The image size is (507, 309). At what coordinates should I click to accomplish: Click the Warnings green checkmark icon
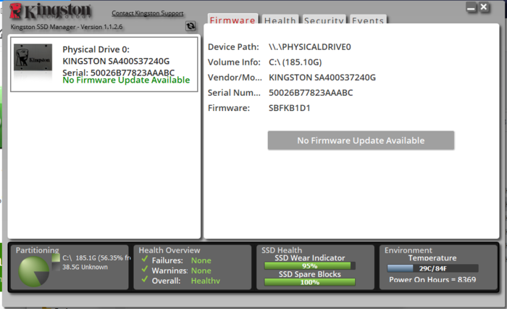tap(144, 270)
